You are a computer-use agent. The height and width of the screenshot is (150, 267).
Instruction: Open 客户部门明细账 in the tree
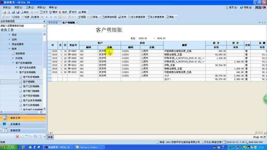coord(31,91)
